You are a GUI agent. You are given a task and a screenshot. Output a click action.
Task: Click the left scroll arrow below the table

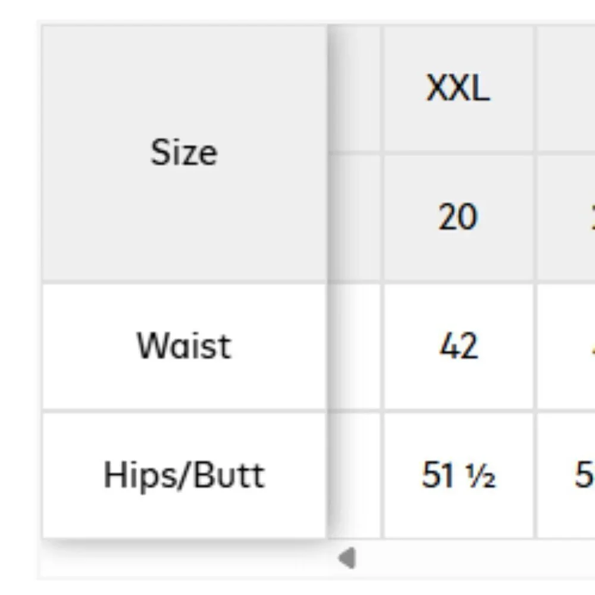point(347,558)
